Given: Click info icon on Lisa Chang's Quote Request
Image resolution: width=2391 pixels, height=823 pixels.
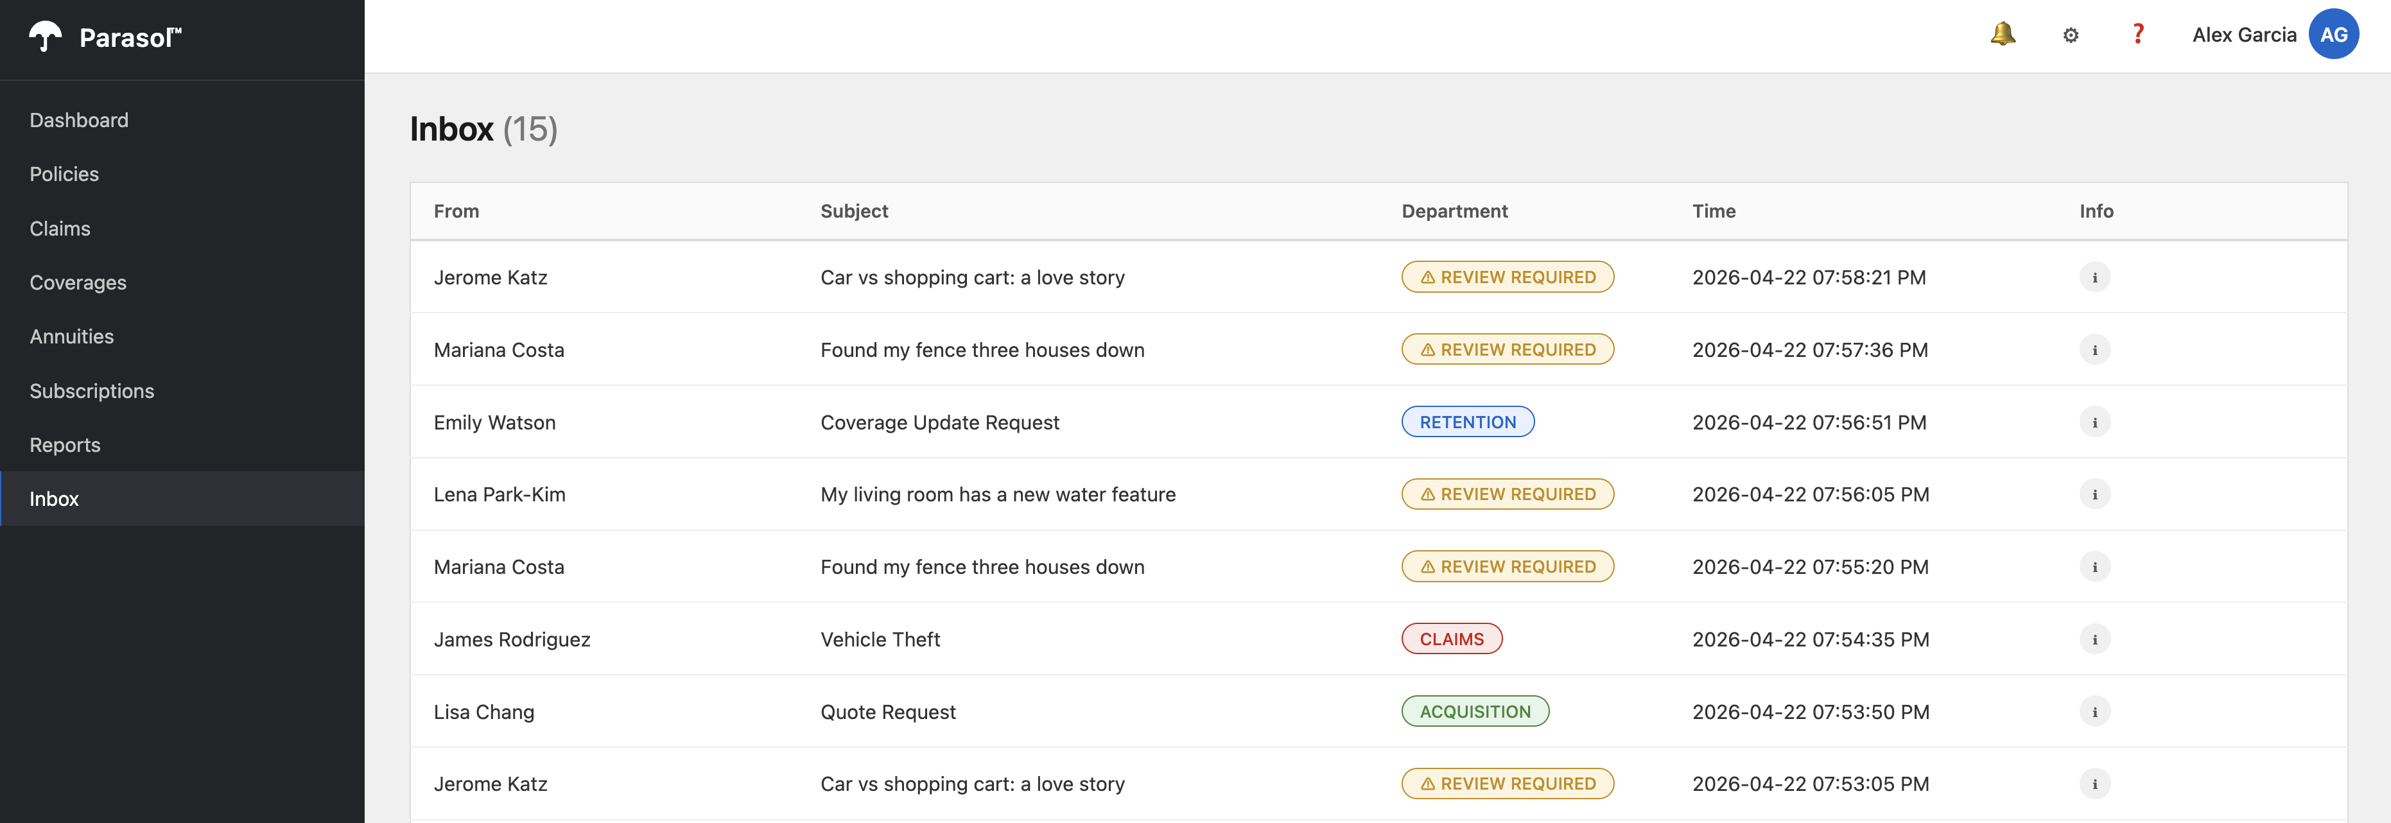Looking at the screenshot, I should (2094, 712).
